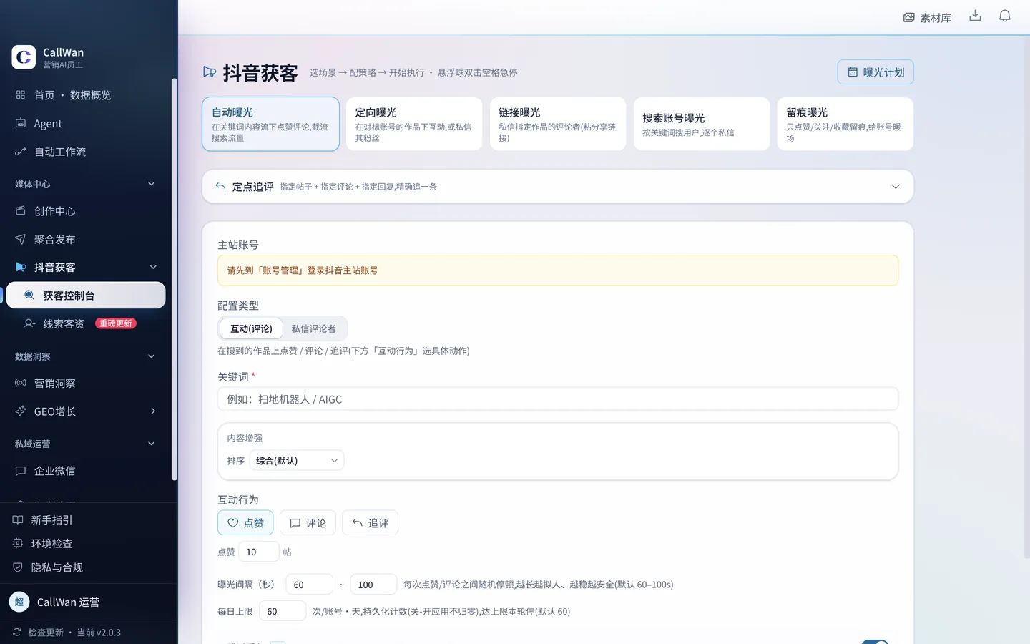Open 环境检查 chip icon
Screen dimensions: 1030x644
[18, 543]
